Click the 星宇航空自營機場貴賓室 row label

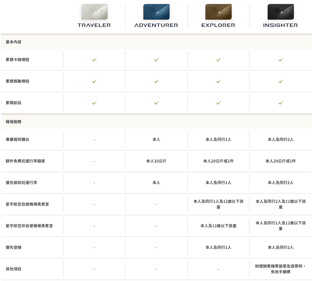[27, 204]
